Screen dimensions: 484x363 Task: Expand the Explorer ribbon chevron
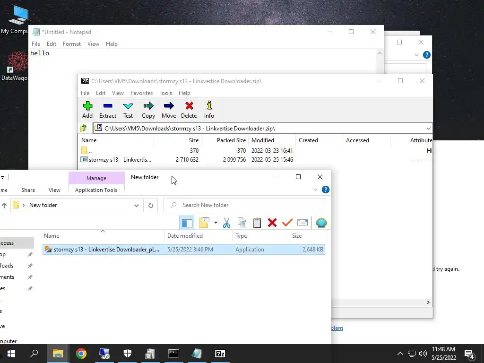(315, 190)
